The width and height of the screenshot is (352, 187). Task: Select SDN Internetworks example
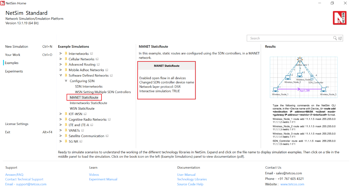tap(89, 86)
